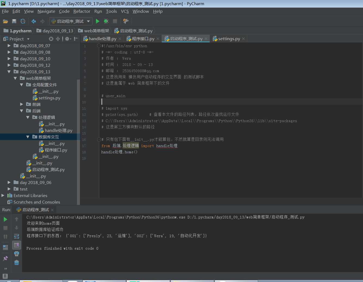Expand the day2018_09_07 folder
Viewport: 363px width, 282px height.
(9, 46)
